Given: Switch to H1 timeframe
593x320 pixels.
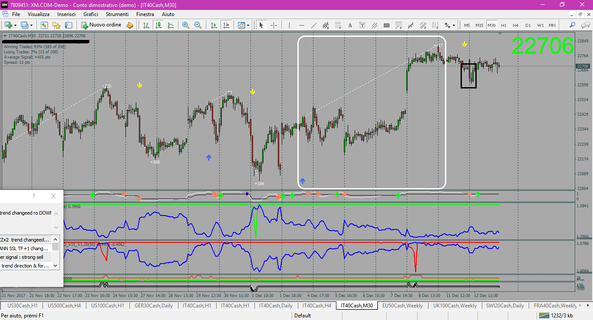Looking at the screenshot, I should pyautogui.click(x=504, y=25).
